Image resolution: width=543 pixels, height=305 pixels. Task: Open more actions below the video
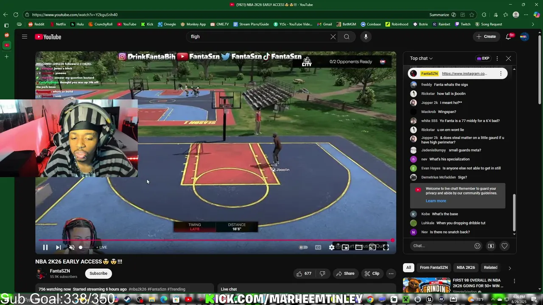391,274
